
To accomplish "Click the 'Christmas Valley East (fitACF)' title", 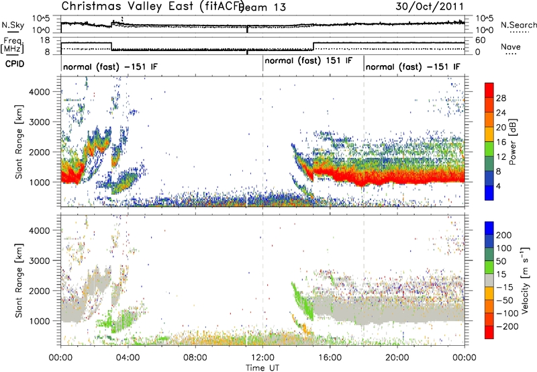I will tap(153, 7).
